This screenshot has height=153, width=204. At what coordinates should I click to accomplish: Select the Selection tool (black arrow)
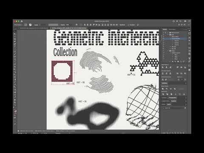[15, 31]
